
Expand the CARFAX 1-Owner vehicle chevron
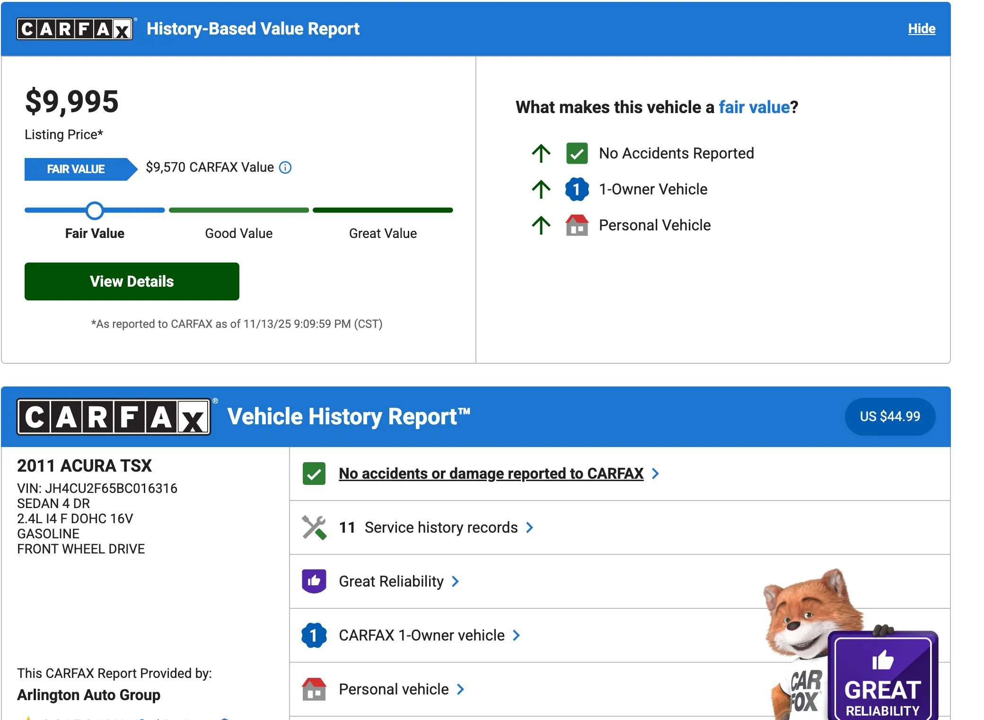click(x=517, y=635)
